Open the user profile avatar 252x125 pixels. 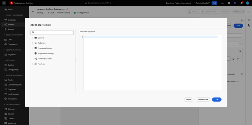coord(248,3)
